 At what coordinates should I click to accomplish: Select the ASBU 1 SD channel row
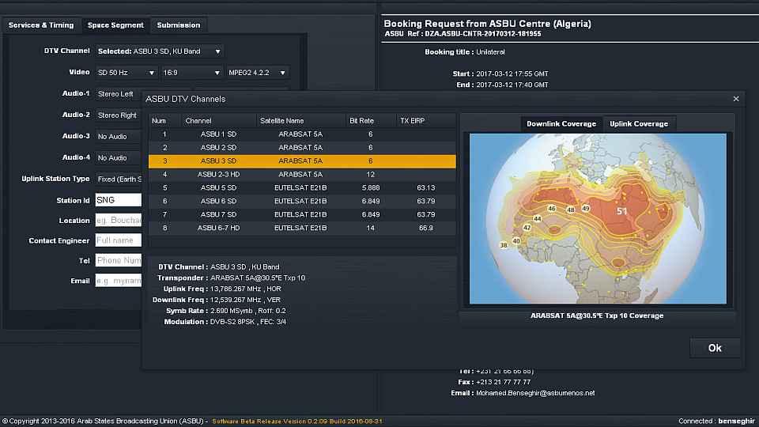tap(302, 134)
